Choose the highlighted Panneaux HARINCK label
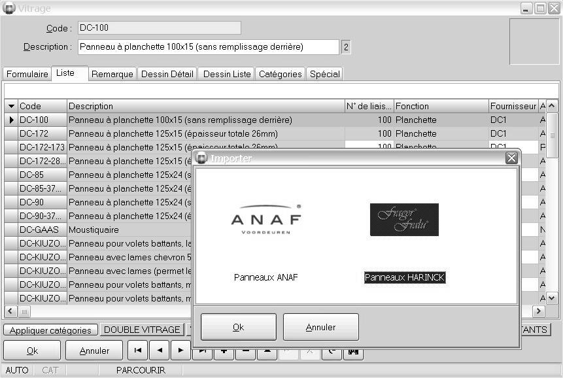The image size is (563, 378). point(405,277)
